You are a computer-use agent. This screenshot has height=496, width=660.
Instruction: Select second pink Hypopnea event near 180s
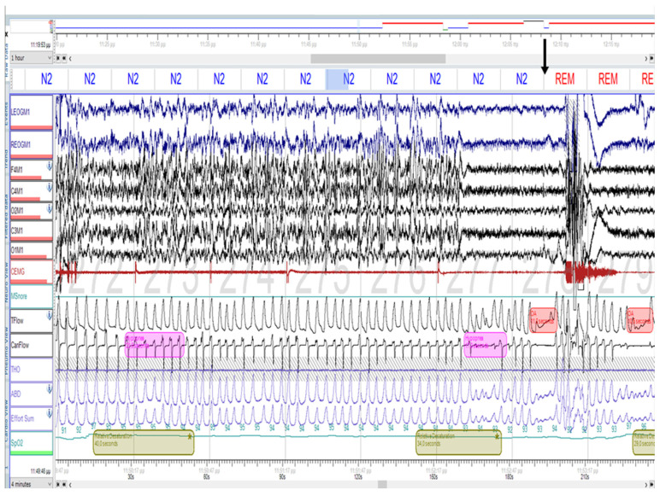[x=486, y=345]
